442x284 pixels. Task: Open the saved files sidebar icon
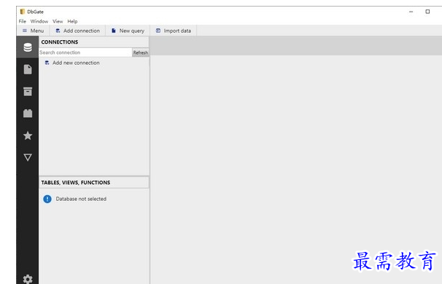(x=28, y=69)
